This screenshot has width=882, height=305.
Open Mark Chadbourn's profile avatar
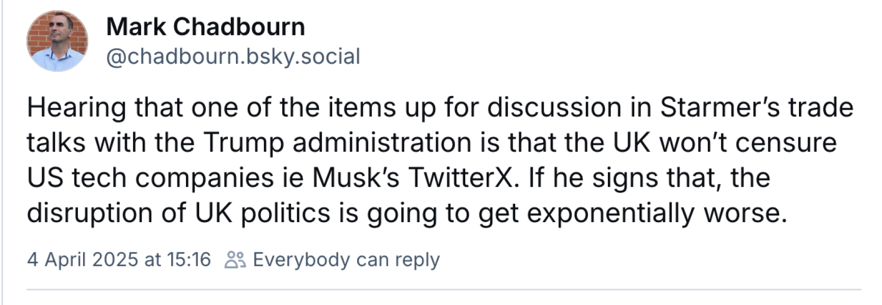57,41
